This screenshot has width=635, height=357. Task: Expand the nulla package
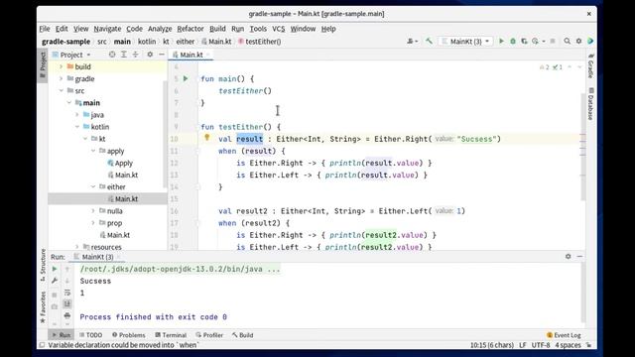[93, 211]
